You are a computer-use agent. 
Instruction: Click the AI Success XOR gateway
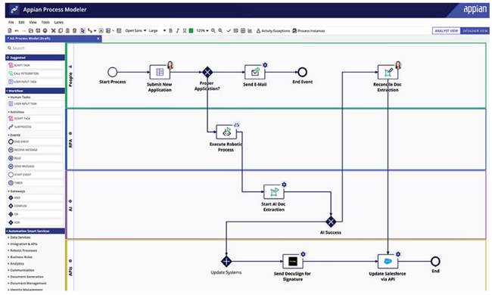pos(331,222)
